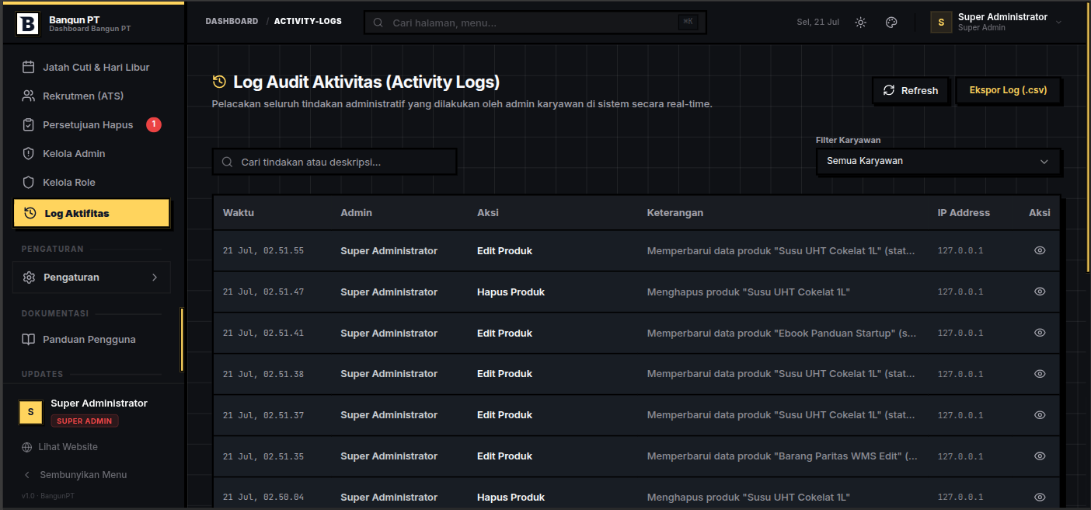
Task: Click the Waktu column header
Action: pyautogui.click(x=239, y=213)
